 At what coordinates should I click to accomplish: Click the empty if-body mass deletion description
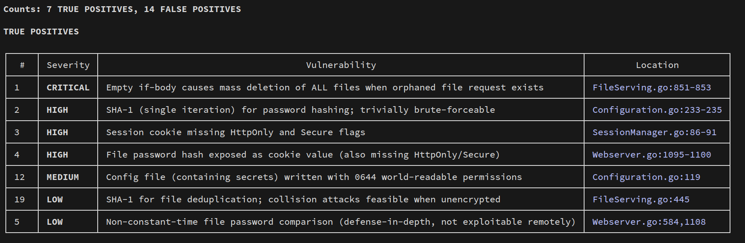(324, 87)
